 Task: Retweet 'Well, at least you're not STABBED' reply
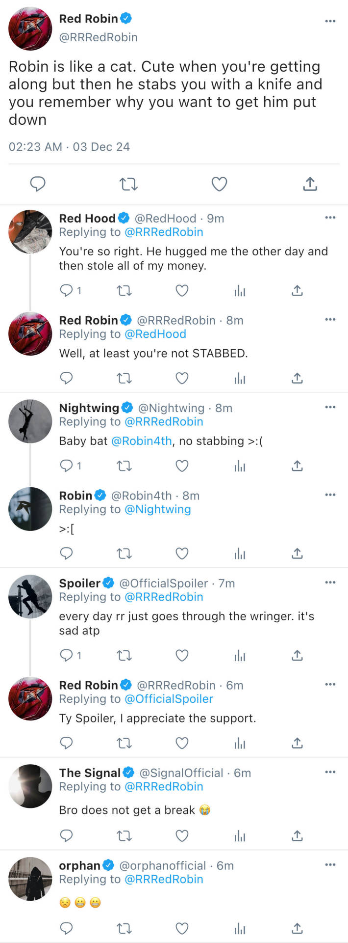pos(124,378)
